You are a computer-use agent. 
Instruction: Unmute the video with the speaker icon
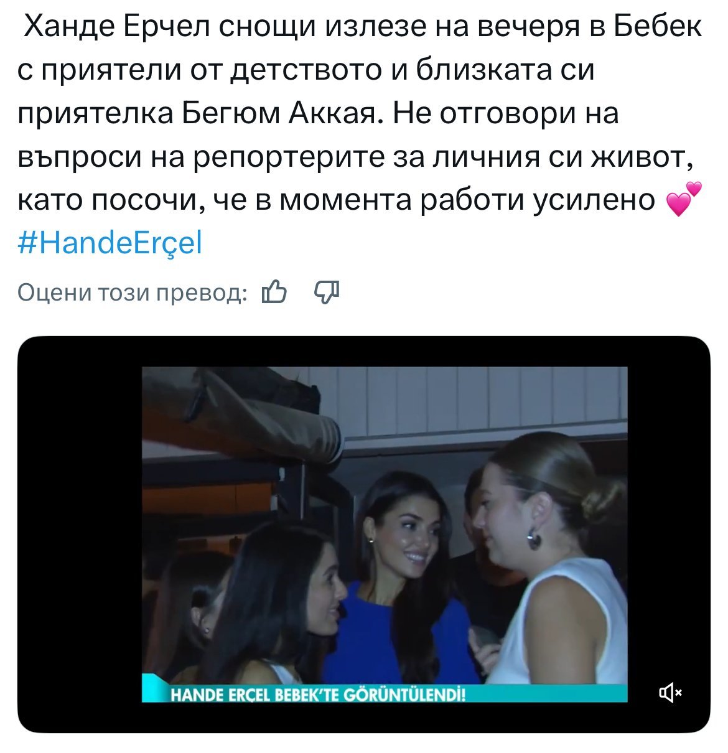pos(670,692)
